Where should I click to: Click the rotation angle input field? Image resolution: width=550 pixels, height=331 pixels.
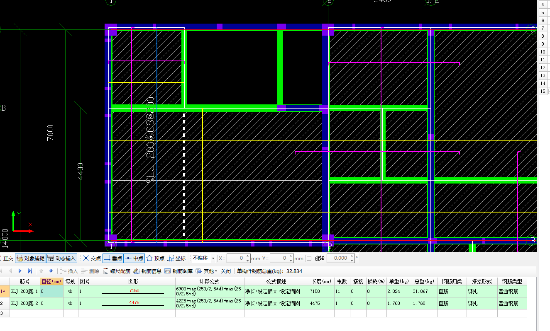click(x=338, y=258)
